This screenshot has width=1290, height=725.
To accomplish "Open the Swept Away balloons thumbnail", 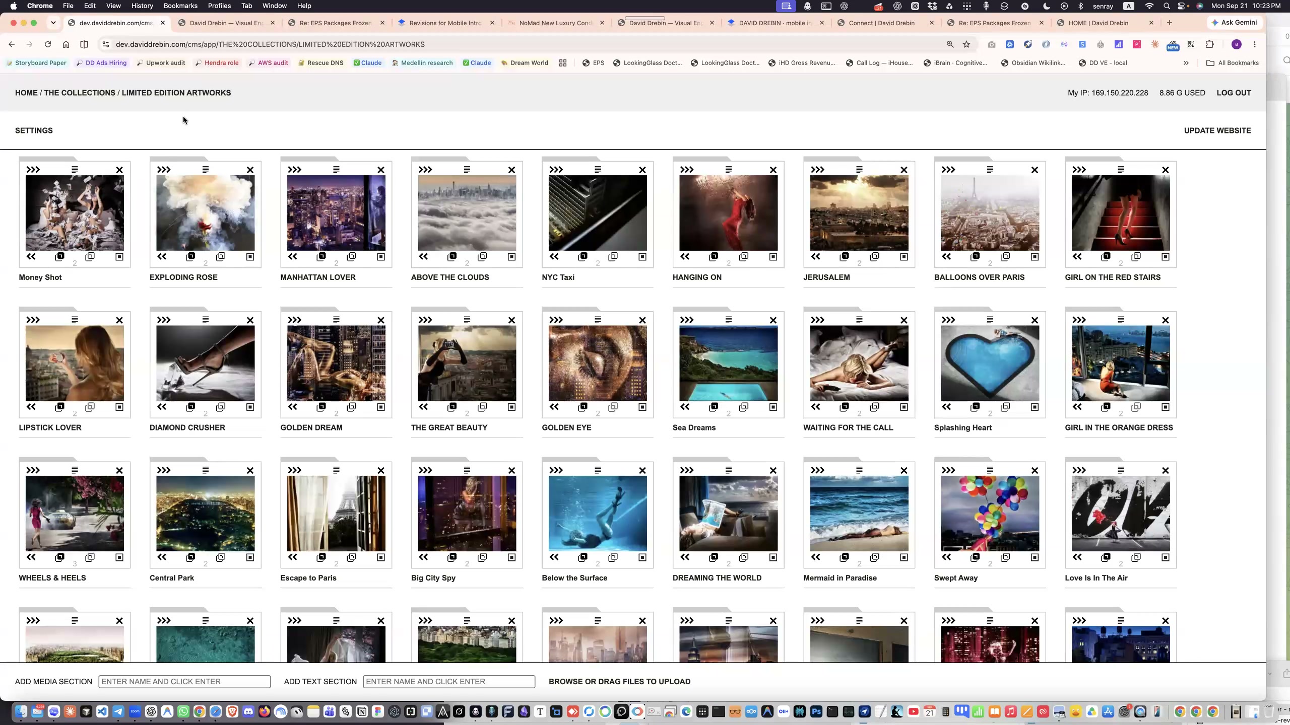I will 990,514.
